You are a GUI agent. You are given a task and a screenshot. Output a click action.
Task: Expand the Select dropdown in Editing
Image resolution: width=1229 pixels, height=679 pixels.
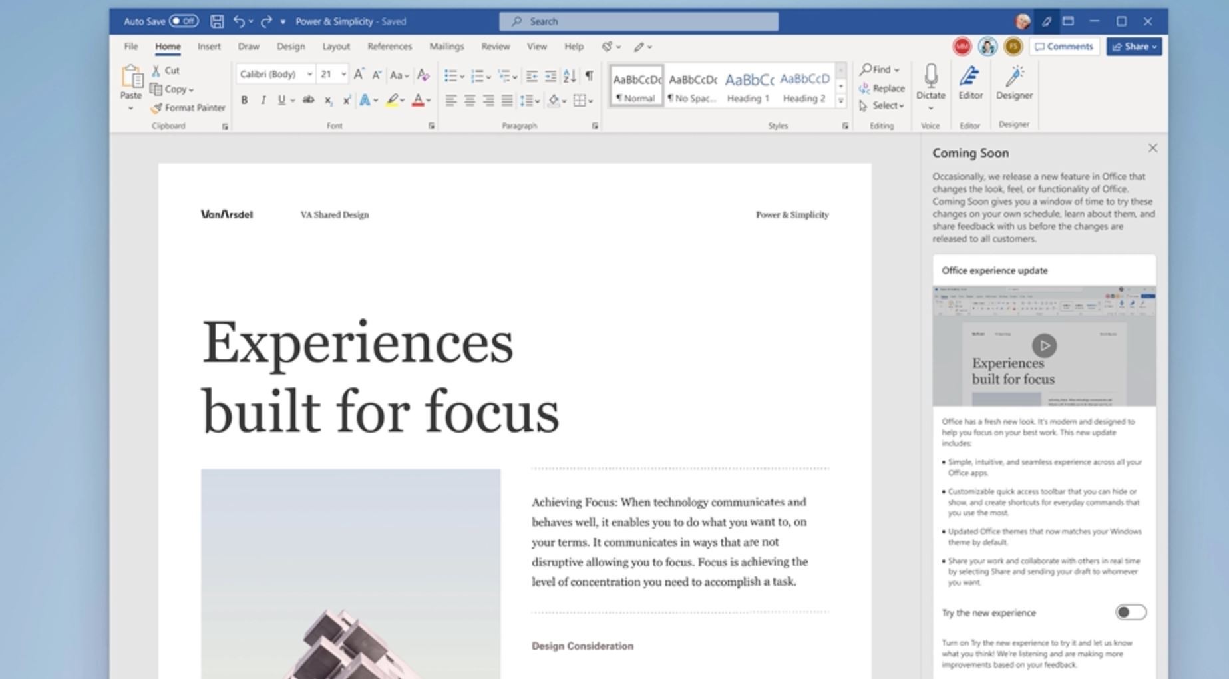point(902,106)
